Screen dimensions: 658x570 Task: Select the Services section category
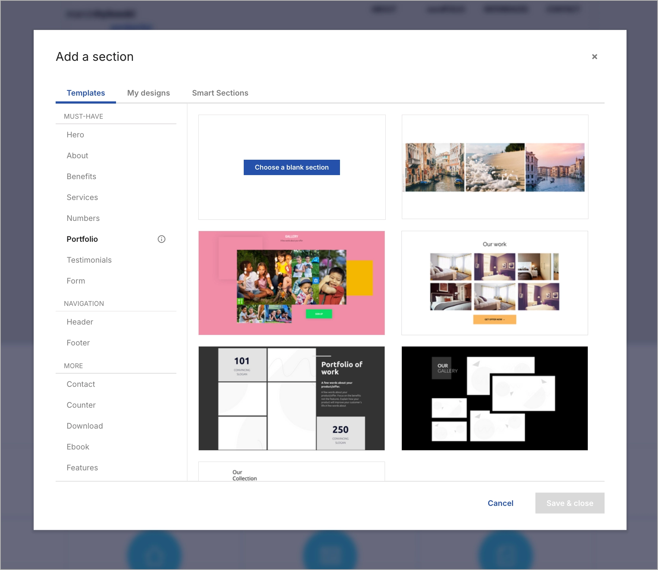82,197
